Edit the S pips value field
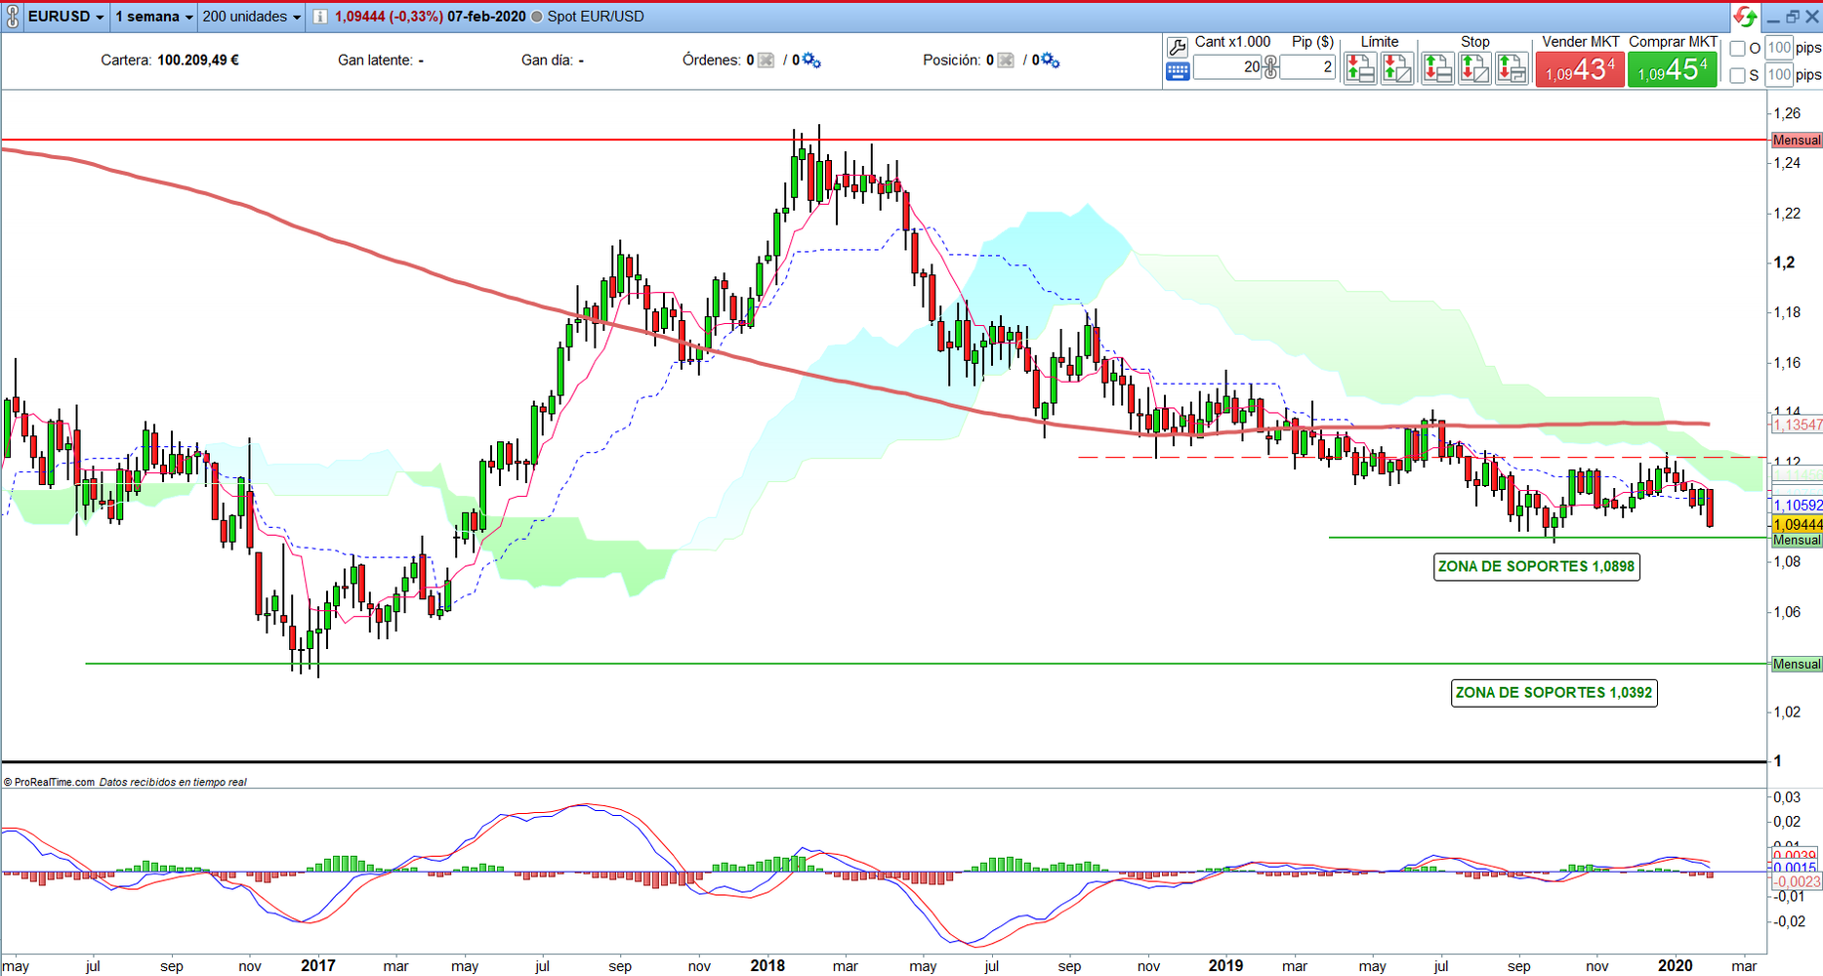This screenshot has height=976, width=1823. tap(1780, 75)
